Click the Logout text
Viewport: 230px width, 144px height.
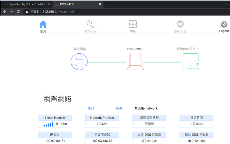[x=224, y=31]
